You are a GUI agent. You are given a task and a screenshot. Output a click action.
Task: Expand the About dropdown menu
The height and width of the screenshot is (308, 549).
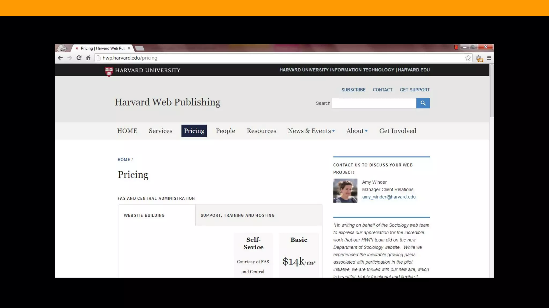tap(357, 131)
